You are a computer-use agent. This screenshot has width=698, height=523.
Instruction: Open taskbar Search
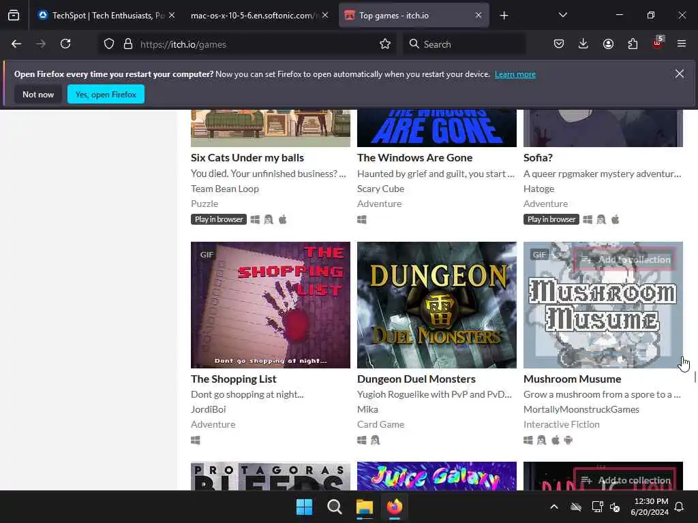pyautogui.click(x=334, y=507)
